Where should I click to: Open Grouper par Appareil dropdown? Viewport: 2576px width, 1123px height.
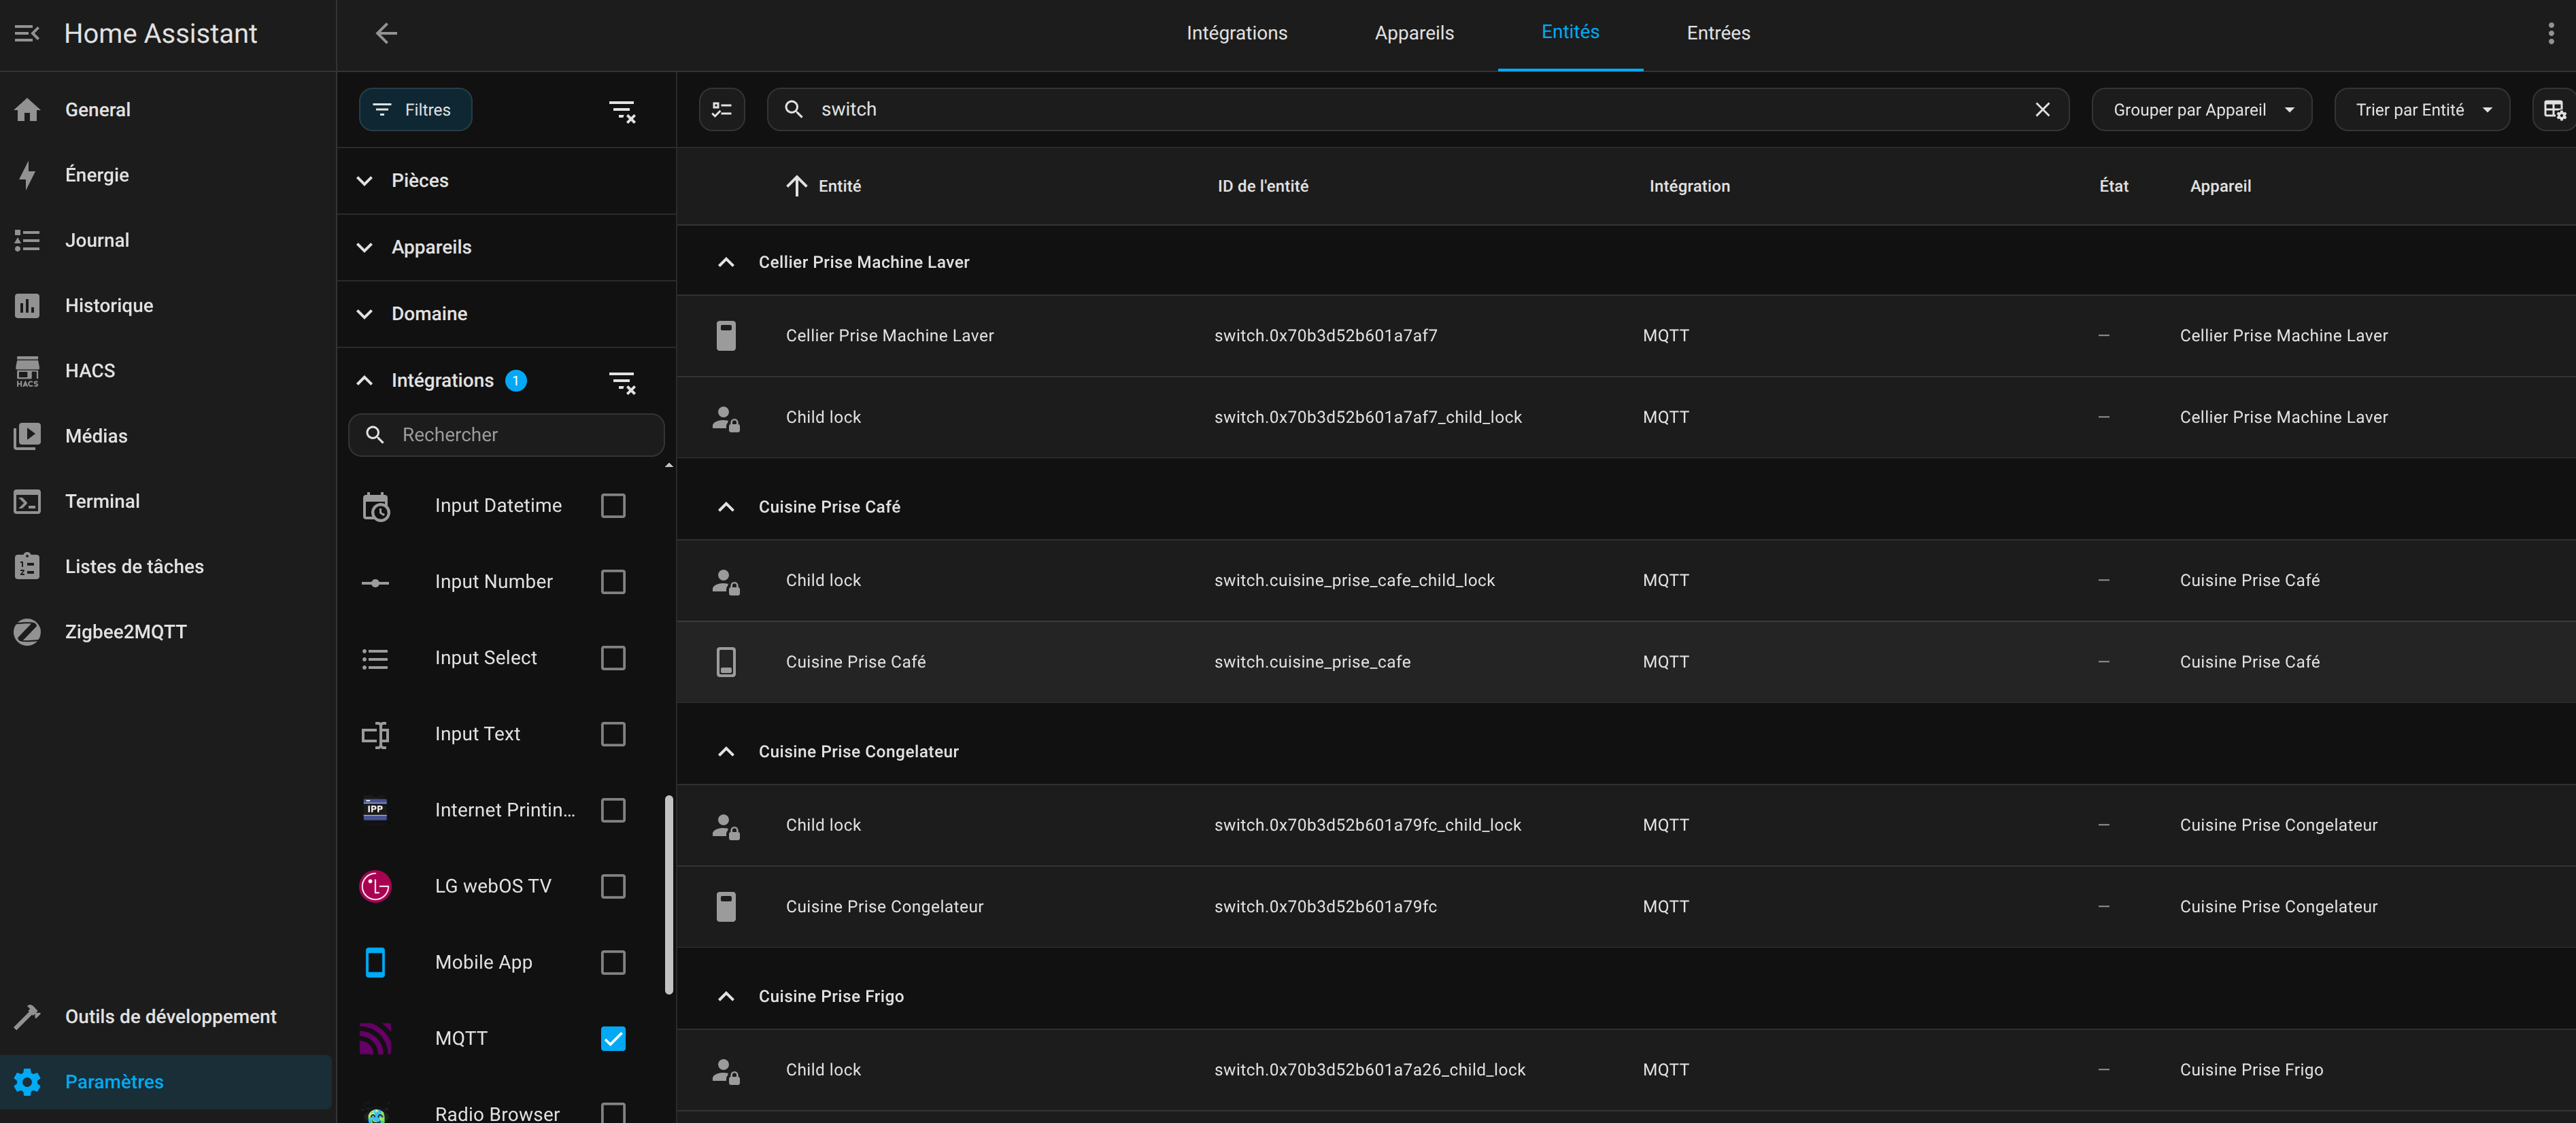[2201, 110]
